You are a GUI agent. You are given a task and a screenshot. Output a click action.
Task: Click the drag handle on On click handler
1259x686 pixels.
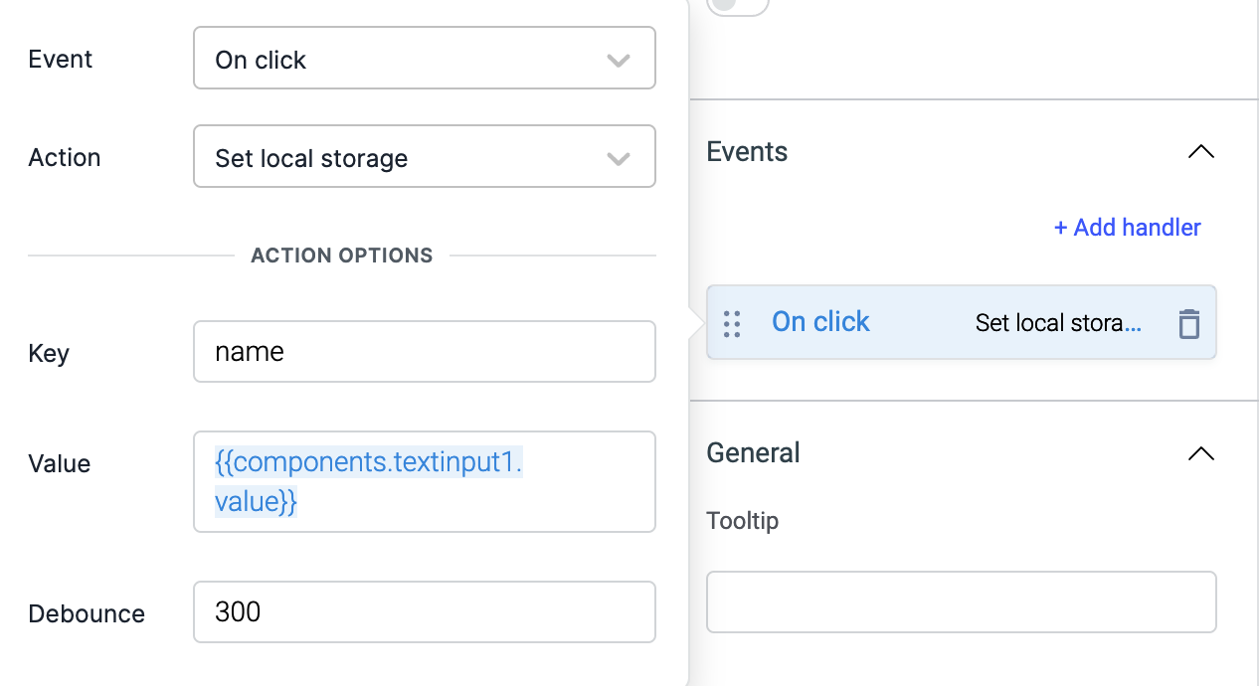tap(732, 323)
